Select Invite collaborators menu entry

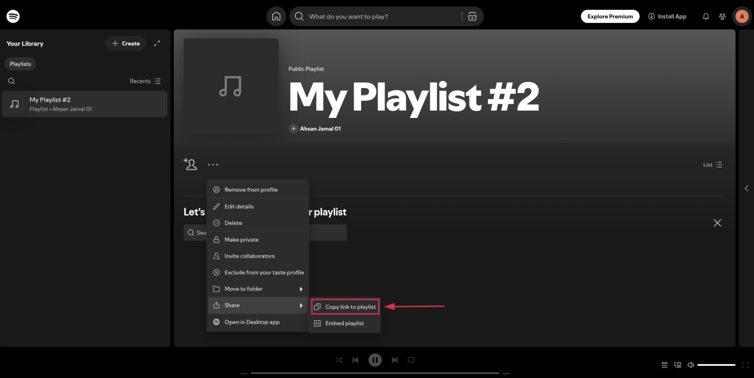258,256
